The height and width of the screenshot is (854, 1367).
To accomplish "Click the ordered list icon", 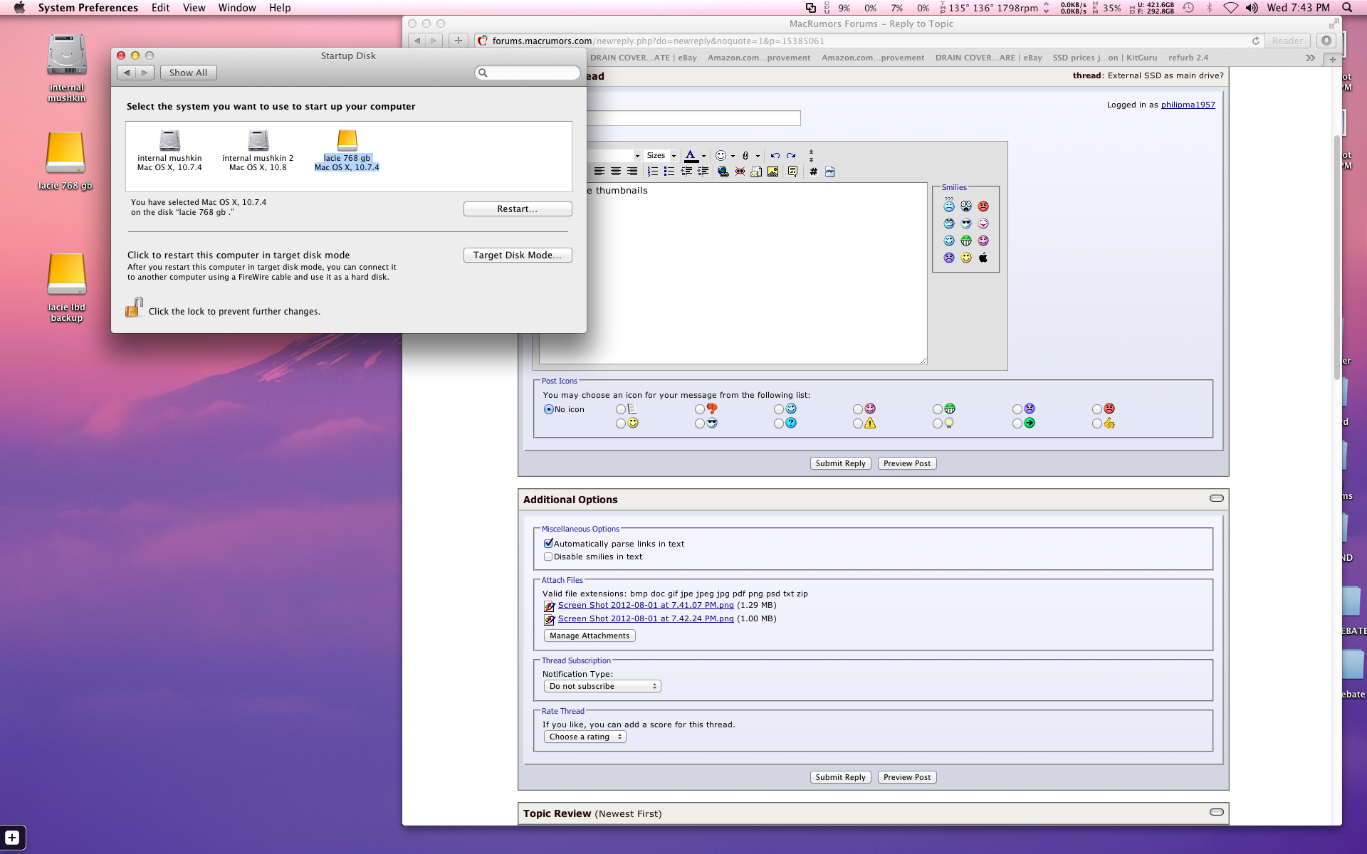I will (x=652, y=172).
